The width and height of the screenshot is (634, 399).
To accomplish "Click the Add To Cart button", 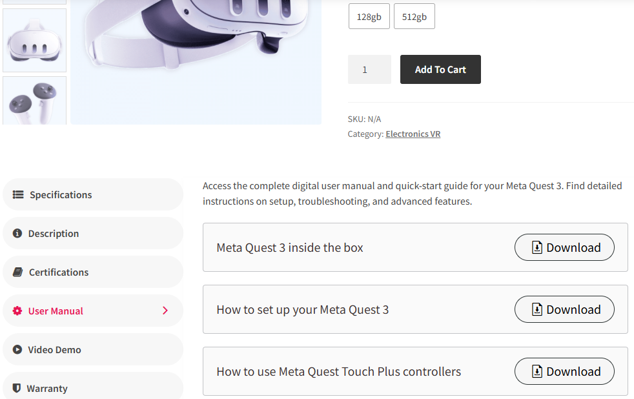I will pyautogui.click(x=440, y=69).
